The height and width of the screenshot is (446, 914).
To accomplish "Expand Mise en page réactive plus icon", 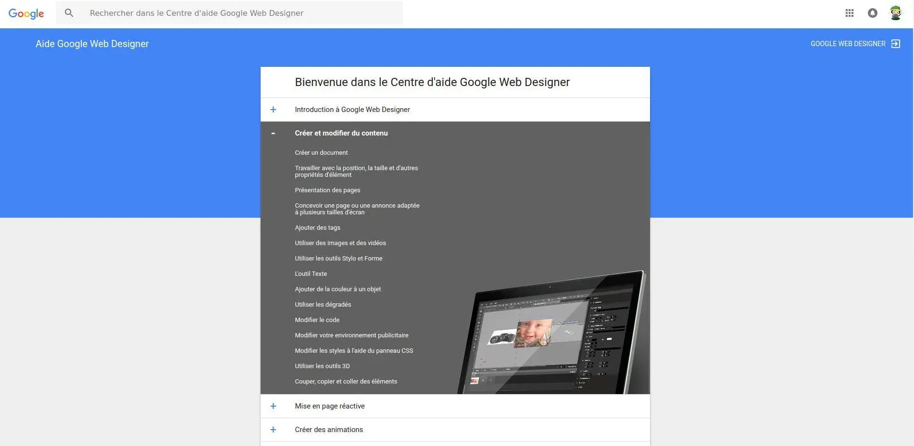I will click(273, 406).
